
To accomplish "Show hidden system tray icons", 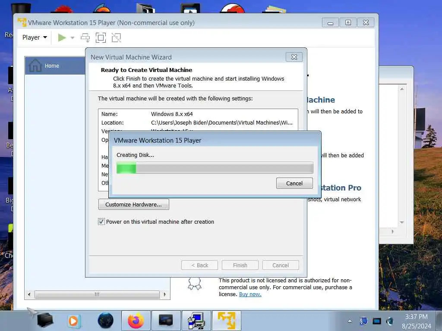I will point(350,321).
